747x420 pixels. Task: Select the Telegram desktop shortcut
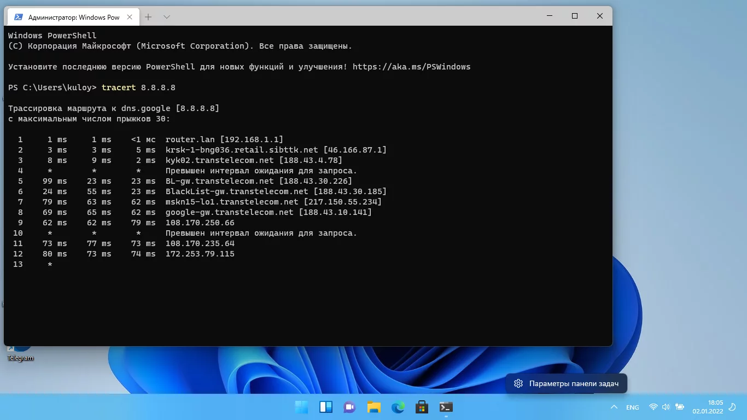pyautogui.click(x=20, y=351)
